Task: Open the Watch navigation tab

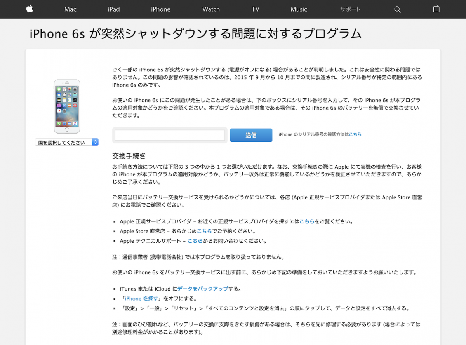Action: point(211,9)
